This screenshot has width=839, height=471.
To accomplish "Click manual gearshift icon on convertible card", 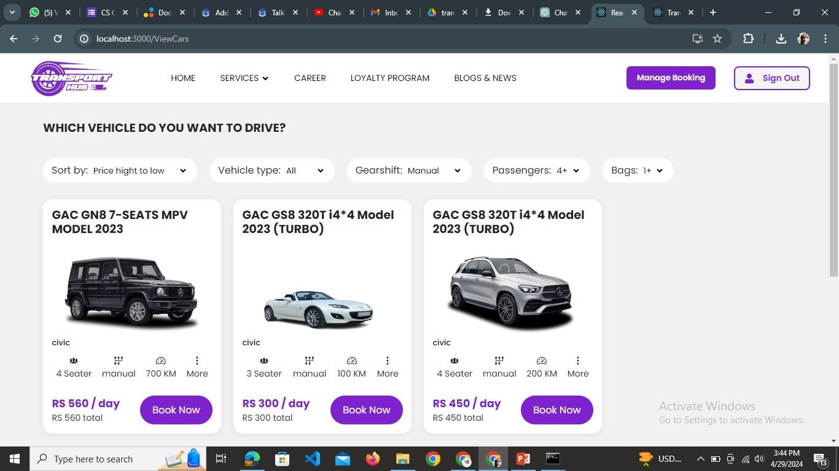I will tap(309, 361).
